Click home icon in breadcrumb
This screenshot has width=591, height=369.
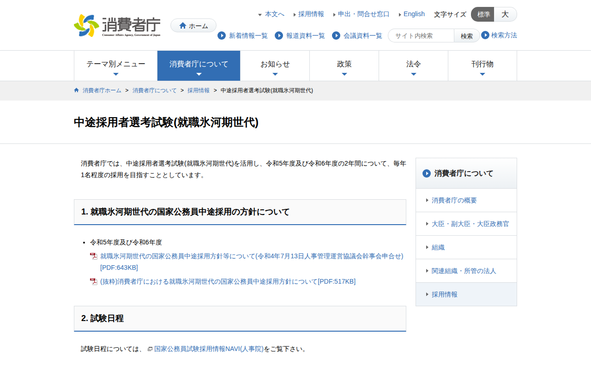[x=77, y=90]
